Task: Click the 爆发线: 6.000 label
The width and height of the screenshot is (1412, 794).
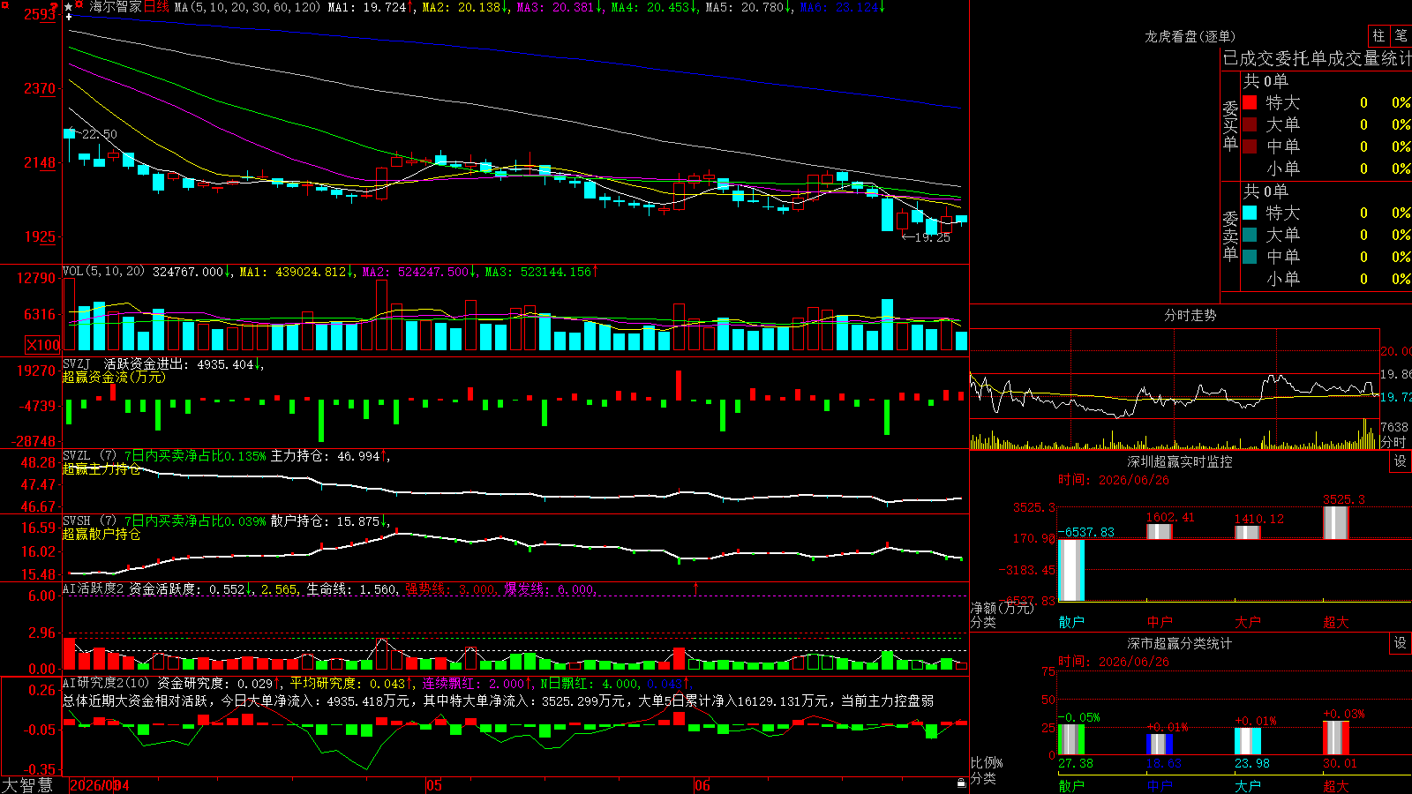Action: tap(549, 589)
